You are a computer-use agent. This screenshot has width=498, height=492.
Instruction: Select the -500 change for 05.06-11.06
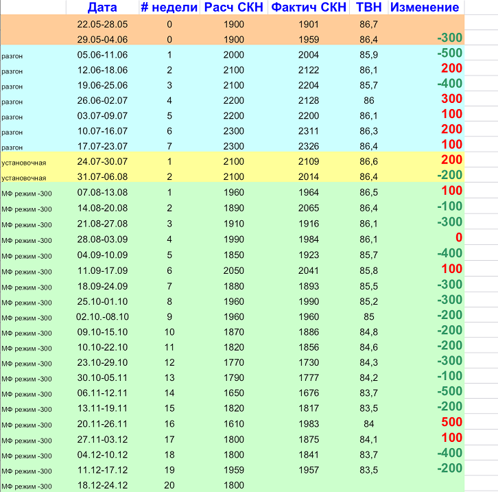[x=449, y=53]
